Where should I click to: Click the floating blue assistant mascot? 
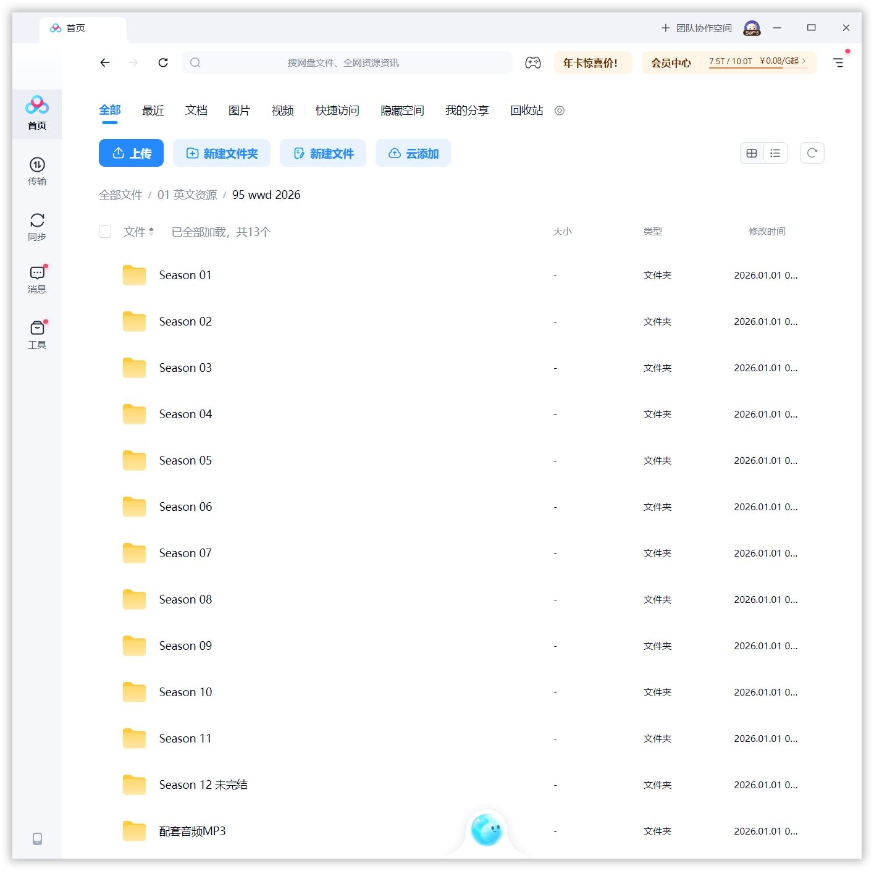point(487,830)
